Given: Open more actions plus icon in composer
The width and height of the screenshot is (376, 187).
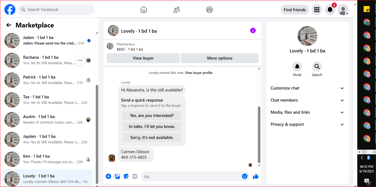Looking at the screenshot, I should 108,176.
